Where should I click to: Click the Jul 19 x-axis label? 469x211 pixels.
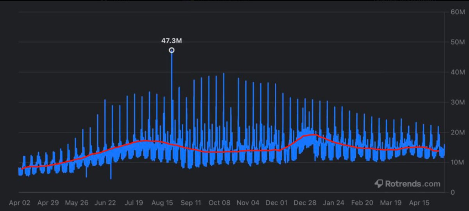(134, 203)
